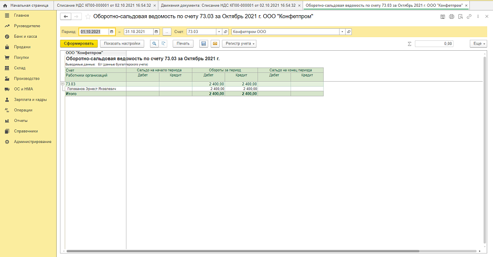Click the sum total field showing 0.00
Image resolution: width=493 pixels, height=257 pixels.
434,44
